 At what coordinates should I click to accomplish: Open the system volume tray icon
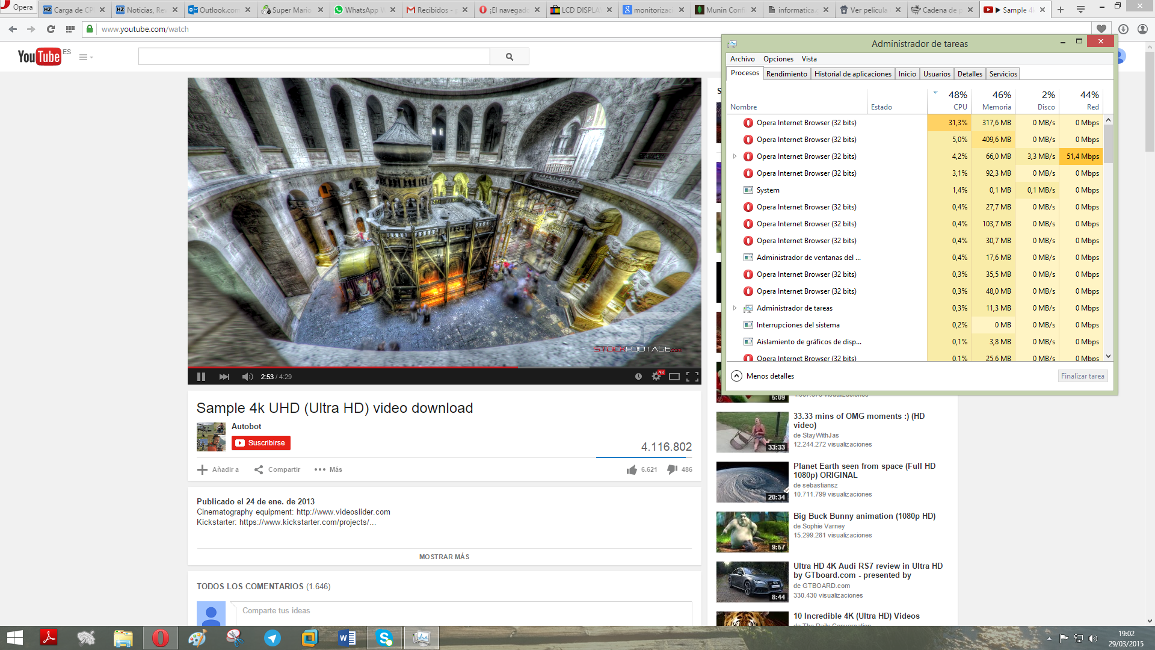click(x=1093, y=639)
